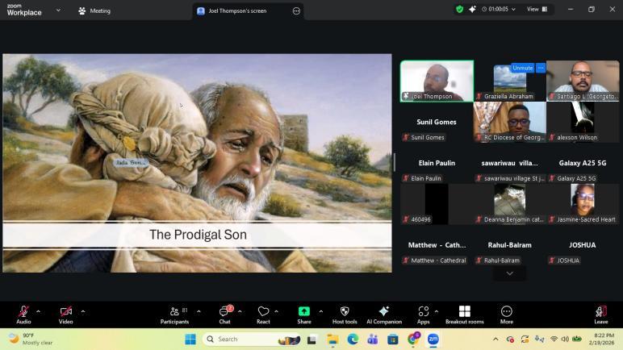The height and width of the screenshot is (350, 623).
Task: Open volume control in system tray
Action: (x=565, y=340)
